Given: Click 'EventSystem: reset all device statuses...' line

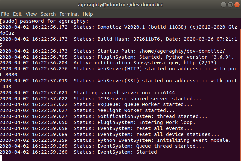Looking at the screenshot, I should pyautogui.click(x=109, y=134).
